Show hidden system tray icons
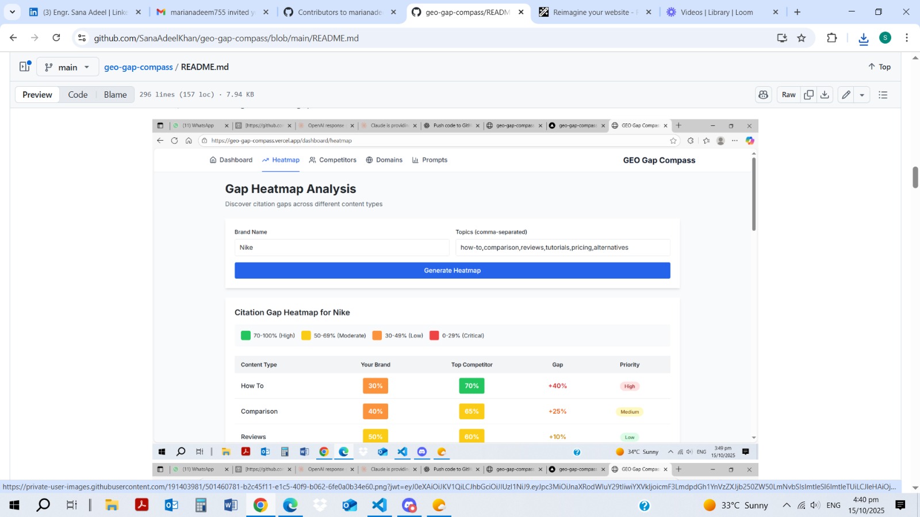920x517 pixels. pos(786,505)
